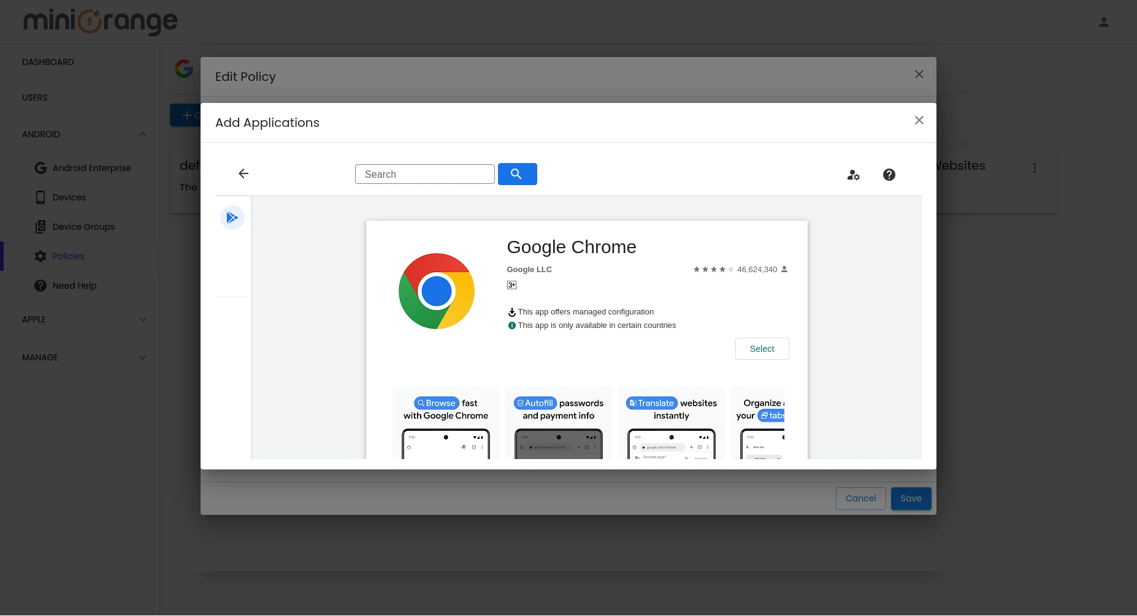Image resolution: width=1137 pixels, height=616 pixels.
Task: Click the back arrow in Add Applications
Action: point(243,173)
